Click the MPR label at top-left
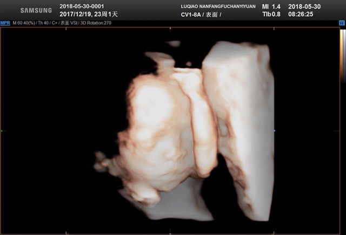Viewport: 346px width, 235px height. pos(5,23)
